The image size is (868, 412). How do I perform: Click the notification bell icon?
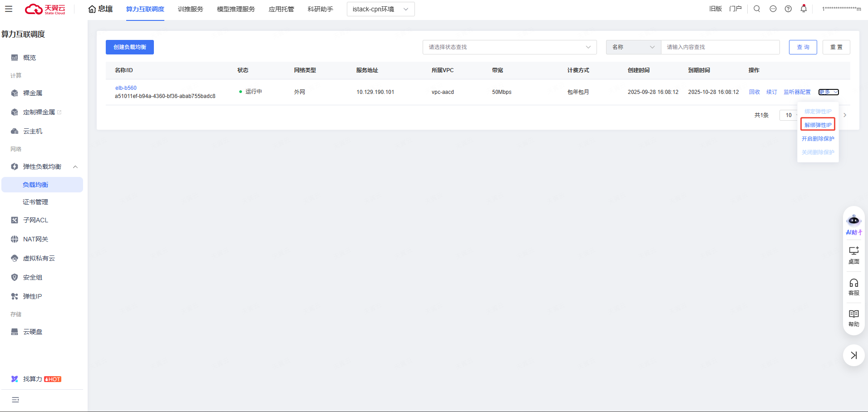coord(804,9)
